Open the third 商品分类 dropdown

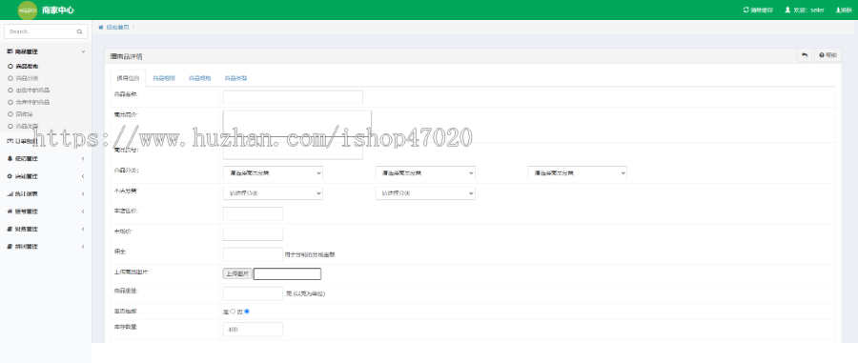coord(578,172)
